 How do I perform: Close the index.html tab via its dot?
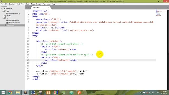(x=48, y=8)
